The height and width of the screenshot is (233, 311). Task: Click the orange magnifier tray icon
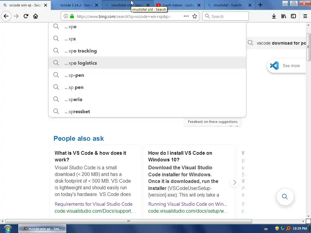(x=289, y=229)
